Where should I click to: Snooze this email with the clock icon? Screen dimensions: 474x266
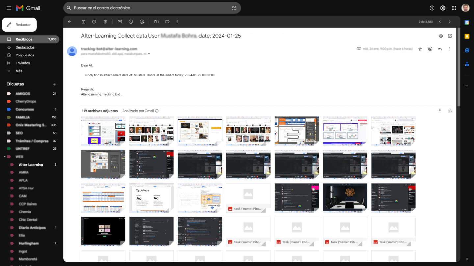pyautogui.click(x=131, y=22)
